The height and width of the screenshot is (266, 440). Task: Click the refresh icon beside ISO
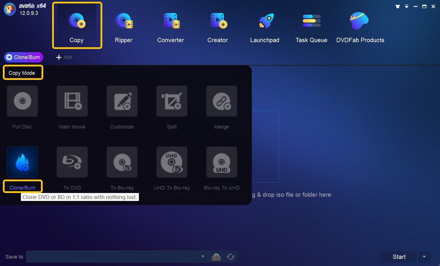(x=231, y=257)
